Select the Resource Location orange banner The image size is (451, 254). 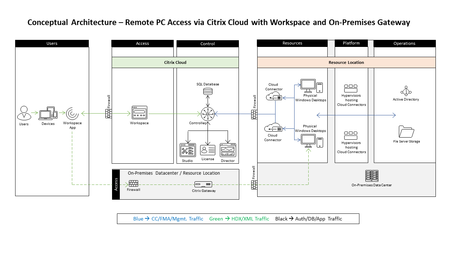pyautogui.click(x=346, y=62)
